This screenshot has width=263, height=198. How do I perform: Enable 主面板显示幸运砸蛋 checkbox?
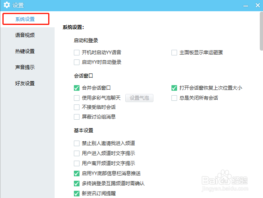[x=174, y=53]
